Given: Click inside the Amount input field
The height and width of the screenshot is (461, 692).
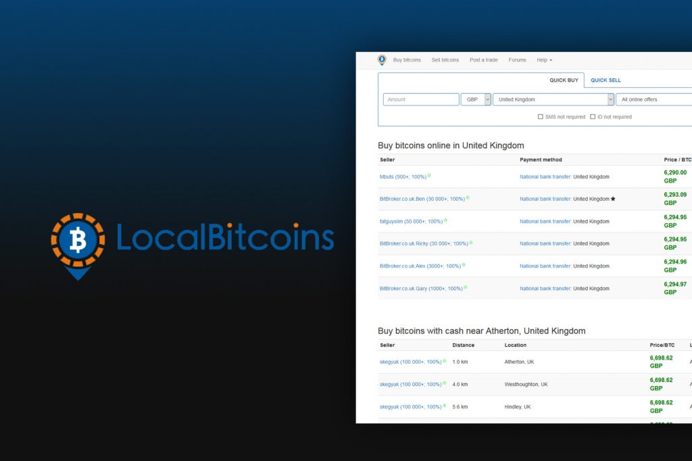Looking at the screenshot, I should coord(420,99).
